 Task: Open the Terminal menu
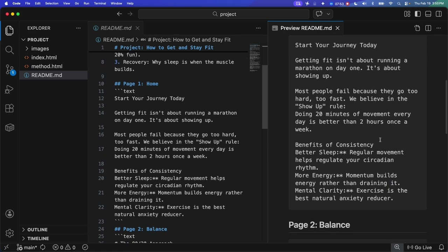[100, 3]
